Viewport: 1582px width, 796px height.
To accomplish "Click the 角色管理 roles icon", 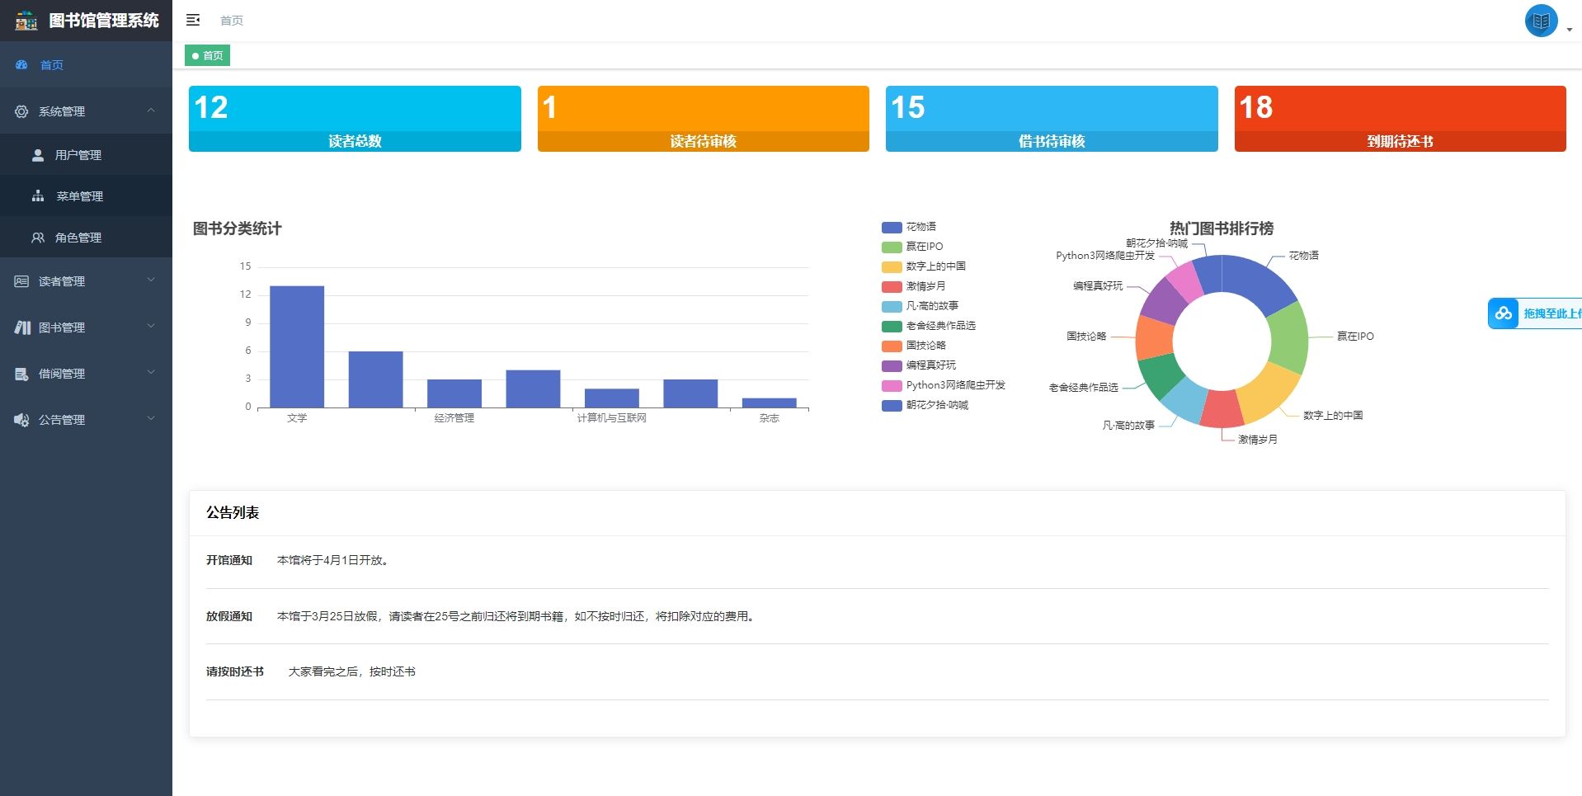I will [x=37, y=237].
